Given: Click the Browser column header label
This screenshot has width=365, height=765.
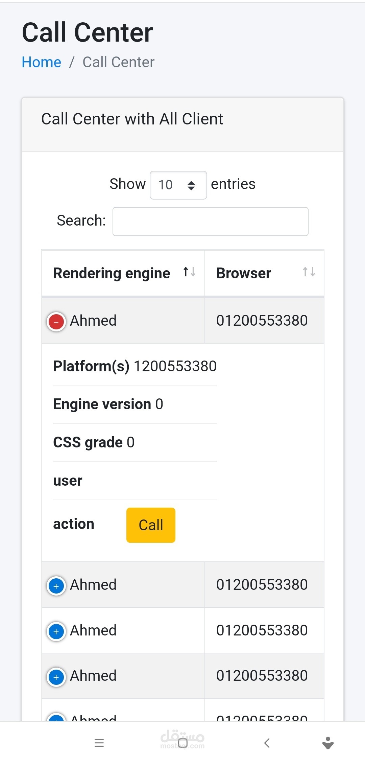Looking at the screenshot, I should click(244, 273).
